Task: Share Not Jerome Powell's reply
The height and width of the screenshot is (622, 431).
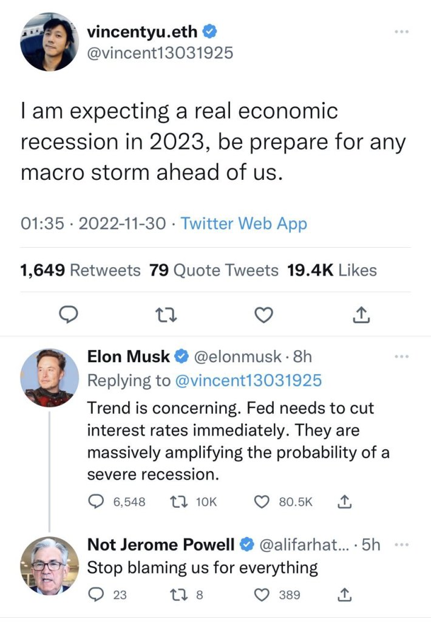Action: pyautogui.click(x=344, y=595)
